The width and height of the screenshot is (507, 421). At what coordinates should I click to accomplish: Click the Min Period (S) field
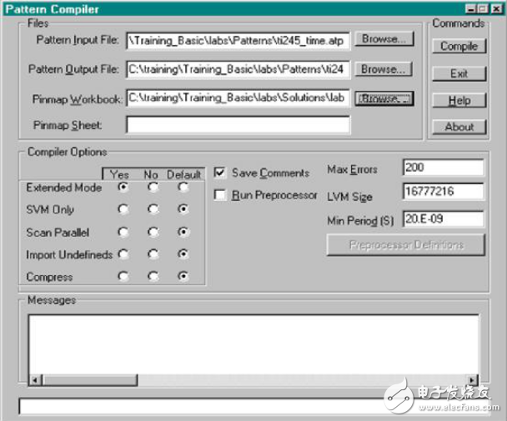click(442, 219)
